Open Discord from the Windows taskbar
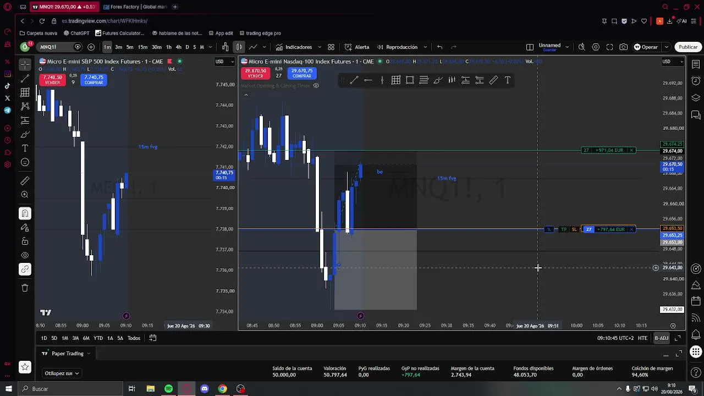The image size is (704, 396). pyautogui.click(x=205, y=389)
